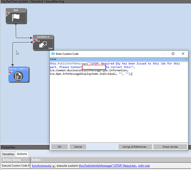Click the red plus on Condition 0 node

coord(35,40)
